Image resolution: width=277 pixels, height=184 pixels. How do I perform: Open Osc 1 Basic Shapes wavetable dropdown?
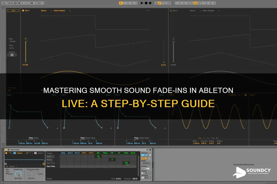click(x=62, y=11)
